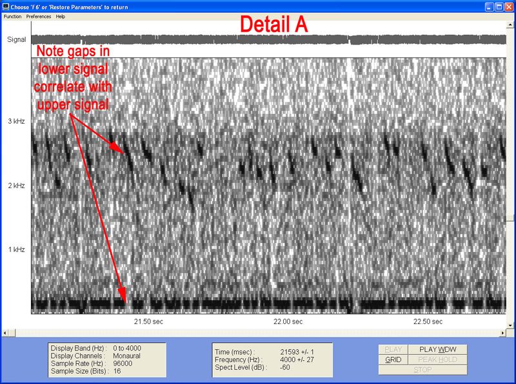Click the greyed PLAY button
Viewport: 516px width, 384px height.
(x=393, y=349)
